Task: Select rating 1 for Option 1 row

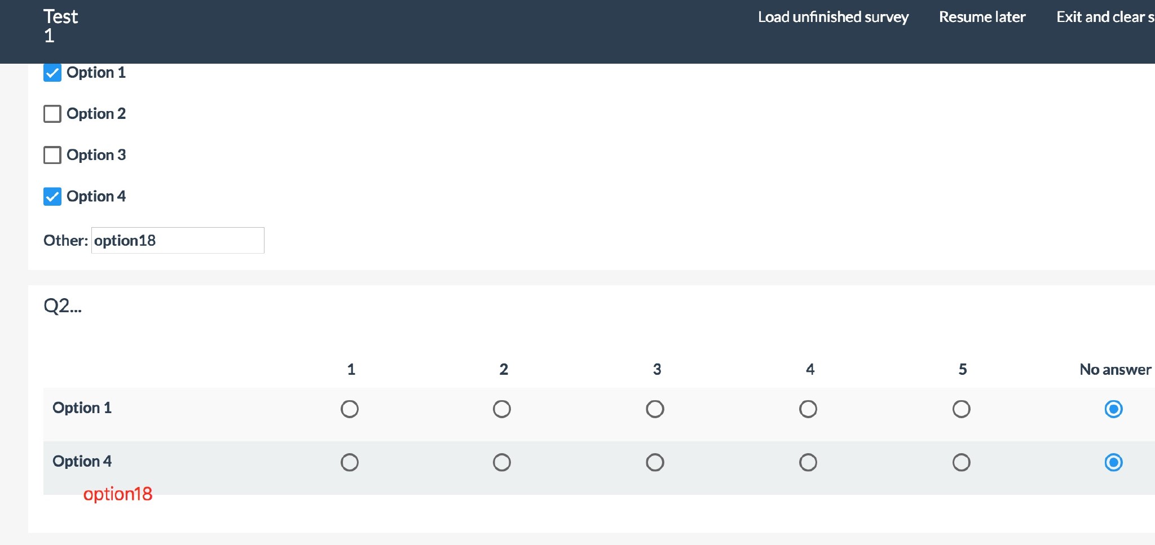Action: coord(350,409)
